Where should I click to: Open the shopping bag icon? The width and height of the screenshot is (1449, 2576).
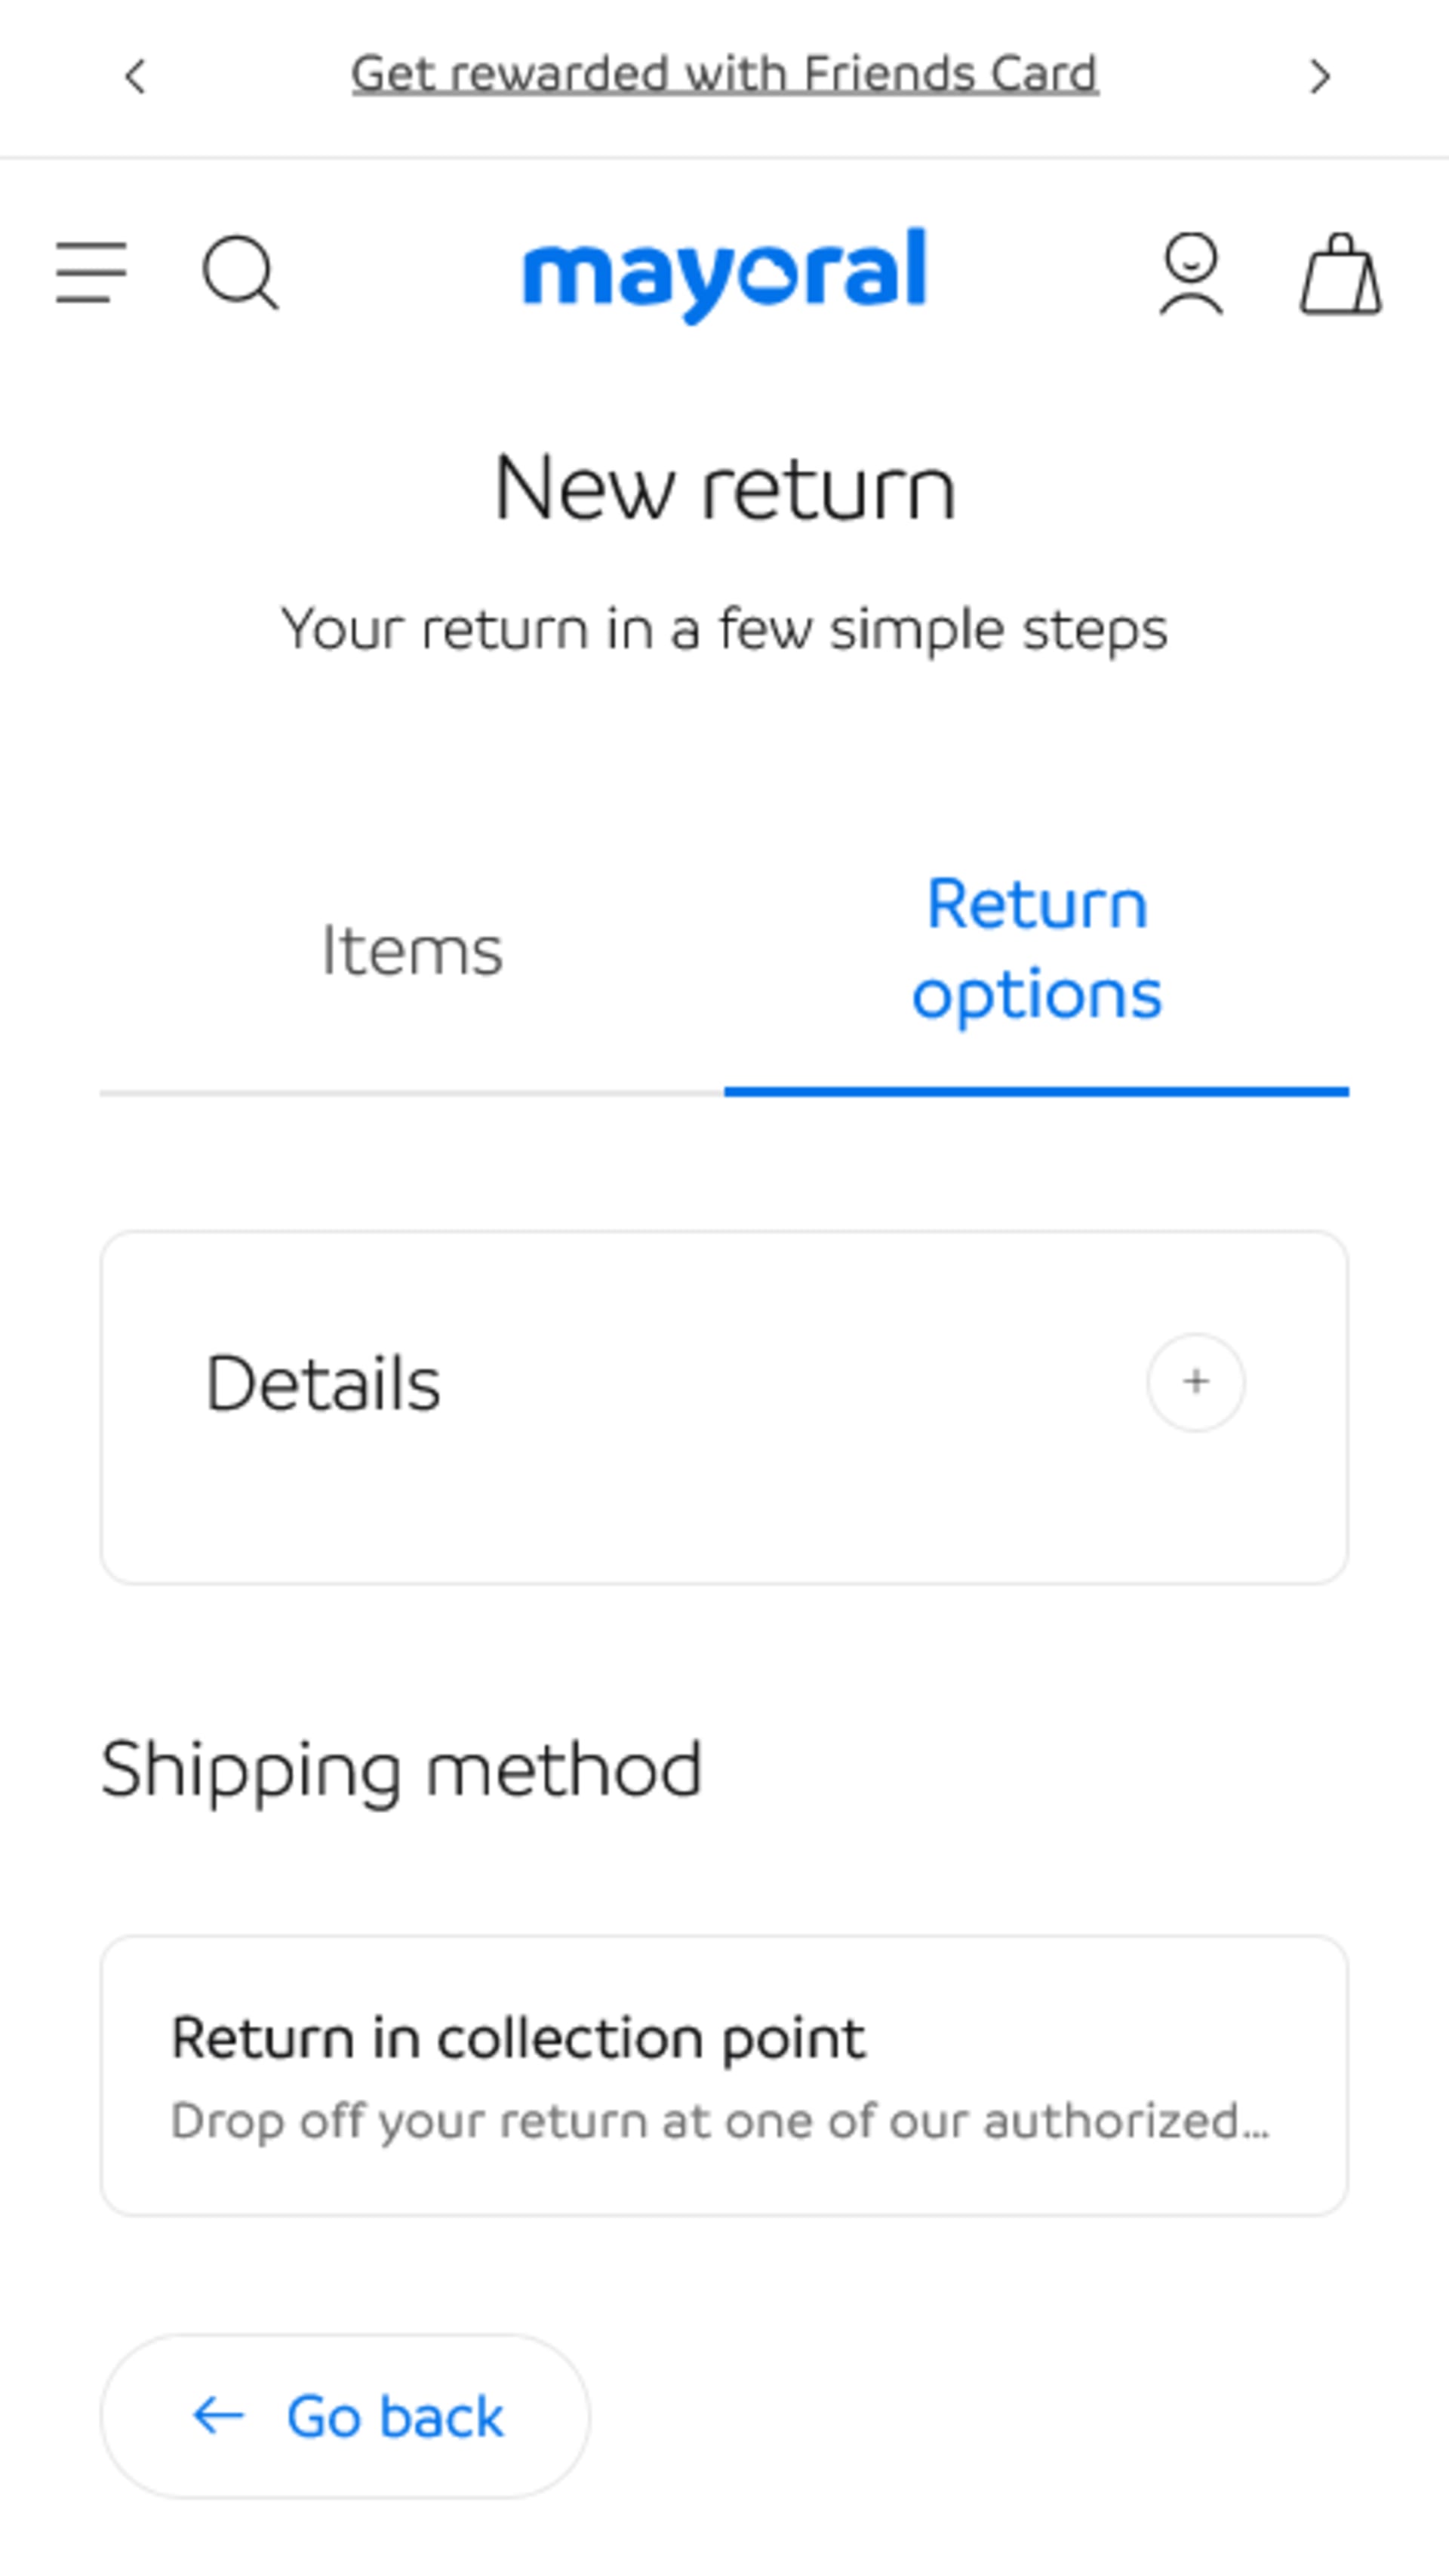tap(1341, 274)
